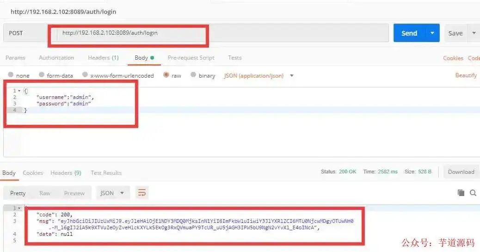Click the "password":"admin" line in request body
This screenshot has height=252, width=480.
pyautogui.click(x=64, y=104)
